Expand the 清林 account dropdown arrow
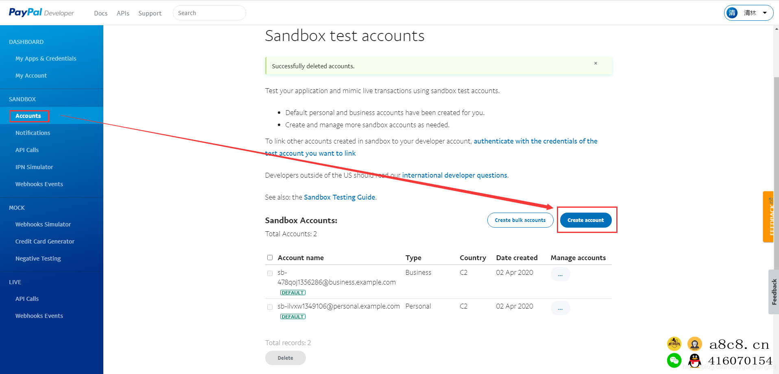The width and height of the screenshot is (779, 374). (x=765, y=13)
